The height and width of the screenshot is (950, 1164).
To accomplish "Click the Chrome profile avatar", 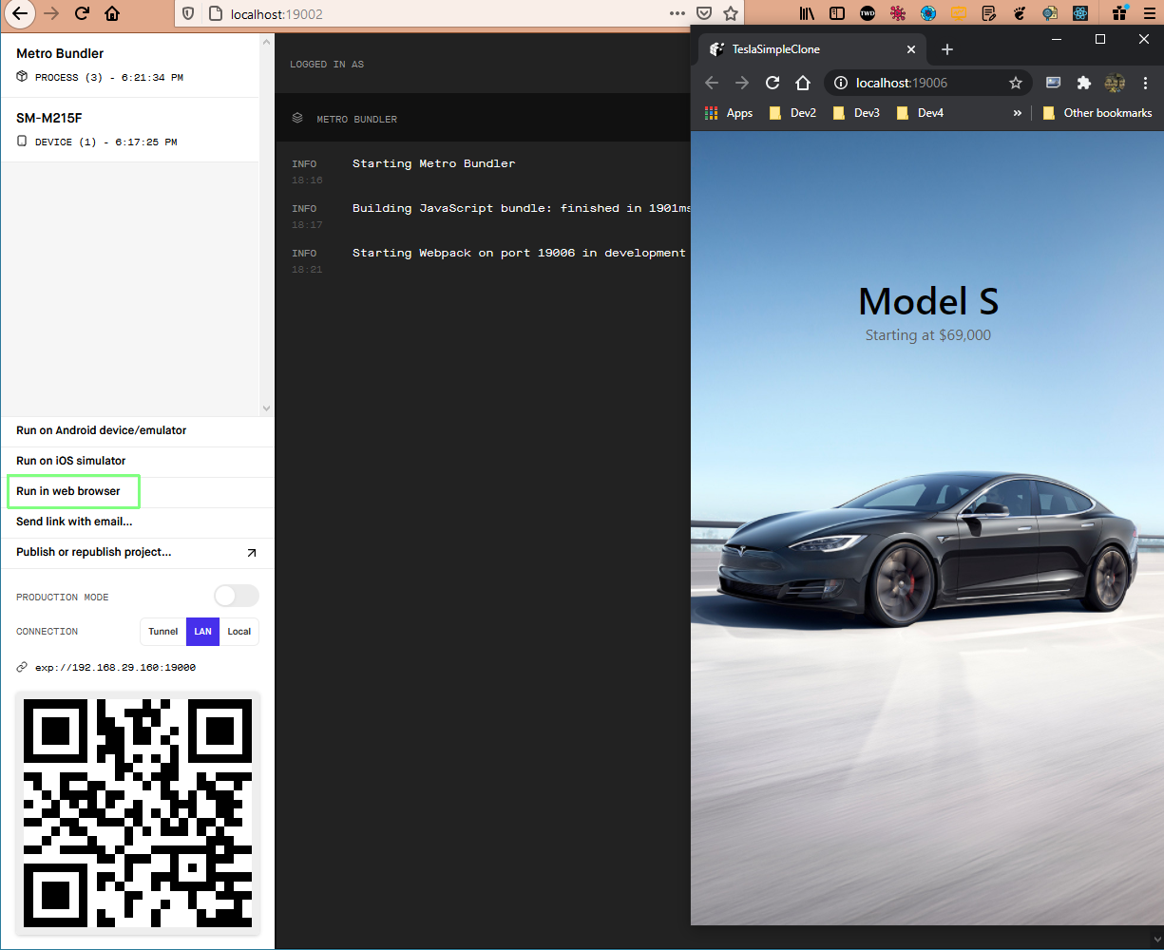I will (1115, 83).
